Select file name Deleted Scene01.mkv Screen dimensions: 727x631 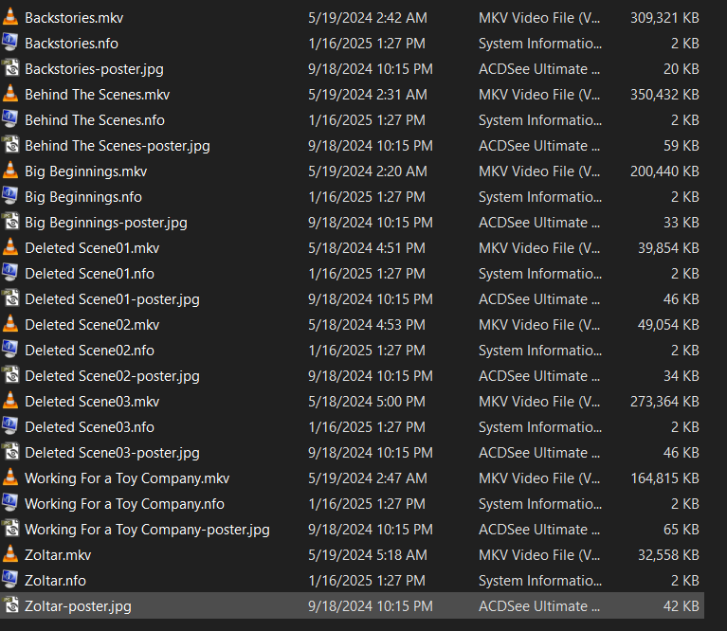click(92, 248)
